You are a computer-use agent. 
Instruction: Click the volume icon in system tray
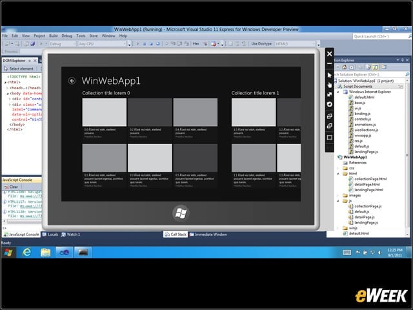click(x=379, y=253)
